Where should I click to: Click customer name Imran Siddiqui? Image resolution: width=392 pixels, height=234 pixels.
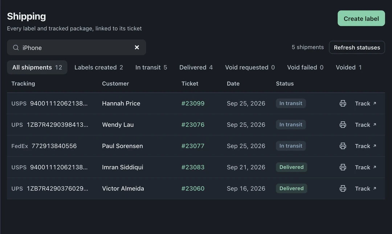(x=123, y=167)
